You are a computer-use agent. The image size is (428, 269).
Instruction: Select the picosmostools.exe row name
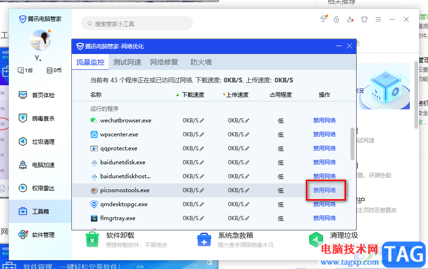pos(124,190)
